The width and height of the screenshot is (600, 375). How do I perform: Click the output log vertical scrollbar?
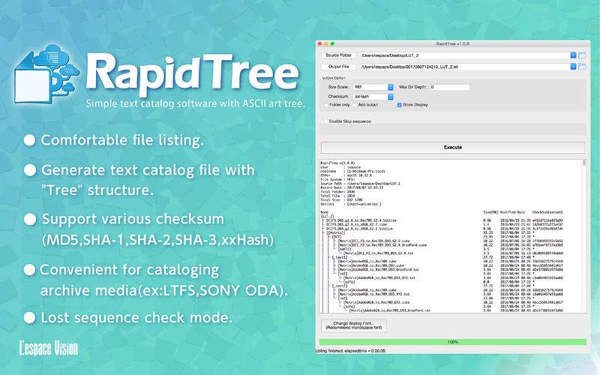point(584,236)
